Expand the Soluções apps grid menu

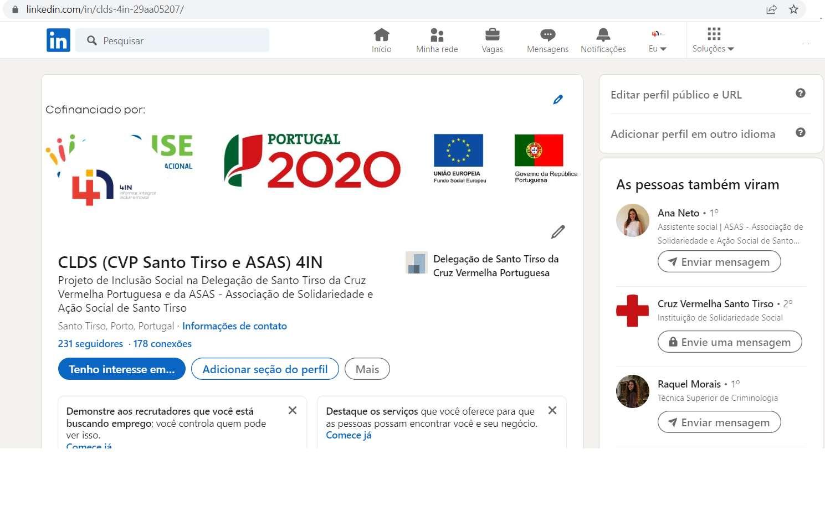pos(714,40)
